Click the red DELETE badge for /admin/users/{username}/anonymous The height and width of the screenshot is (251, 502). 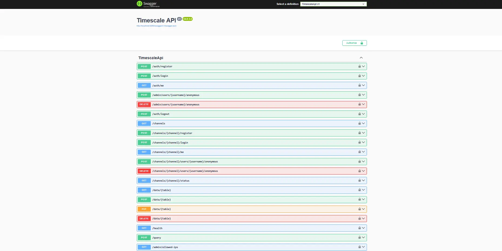pos(144,105)
